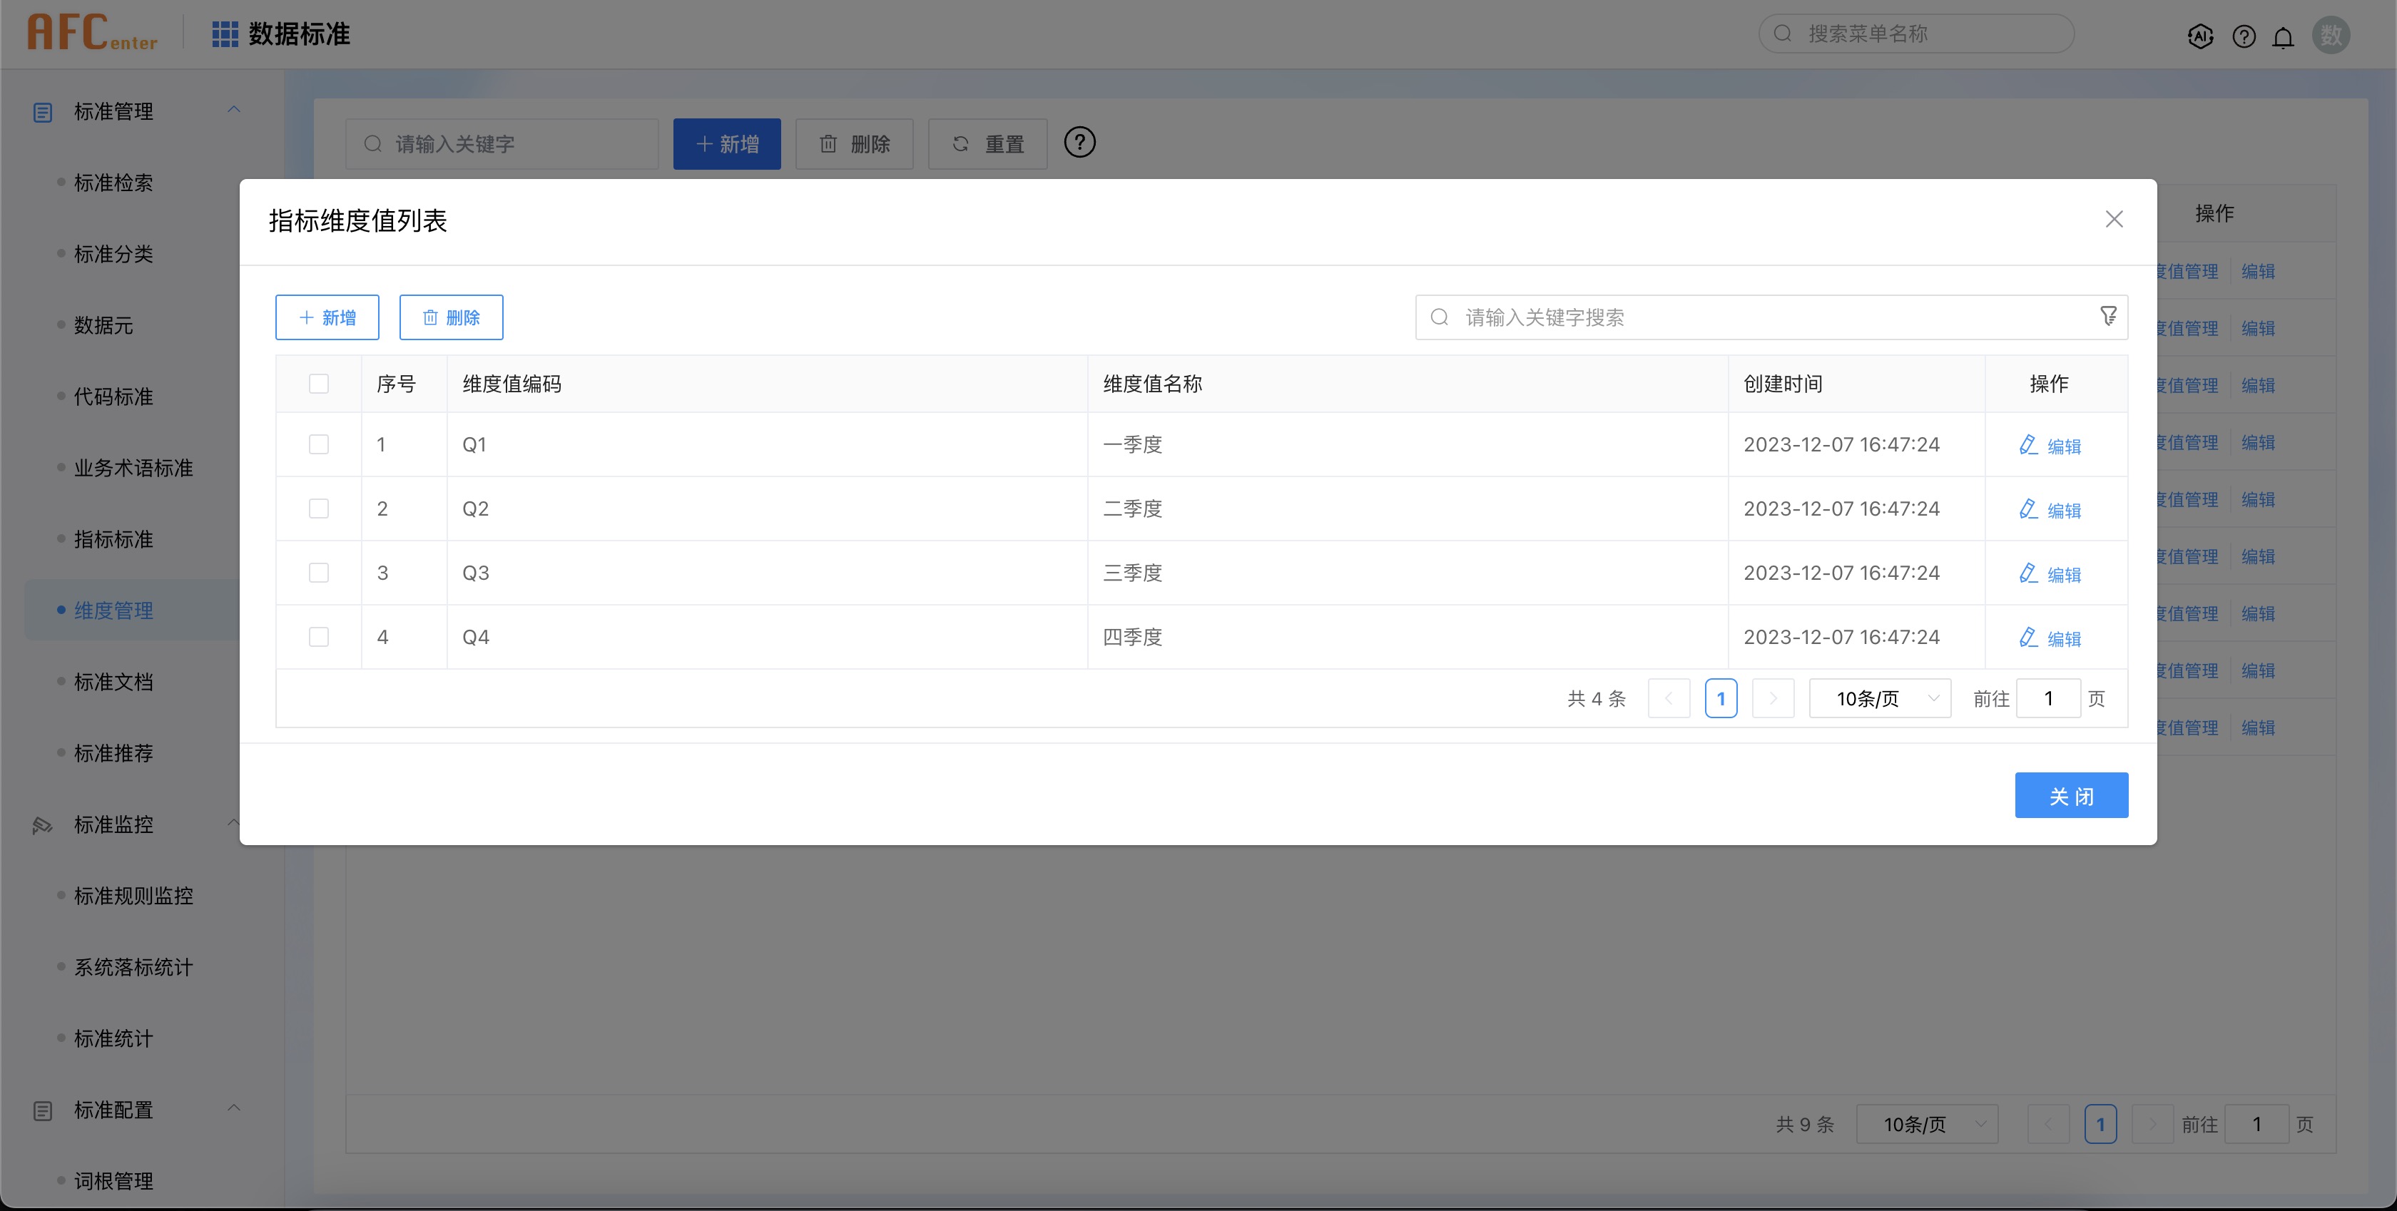Collapse the 标准管理 menu section
This screenshot has height=1211, width=2397.
click(x=233, y=110)
